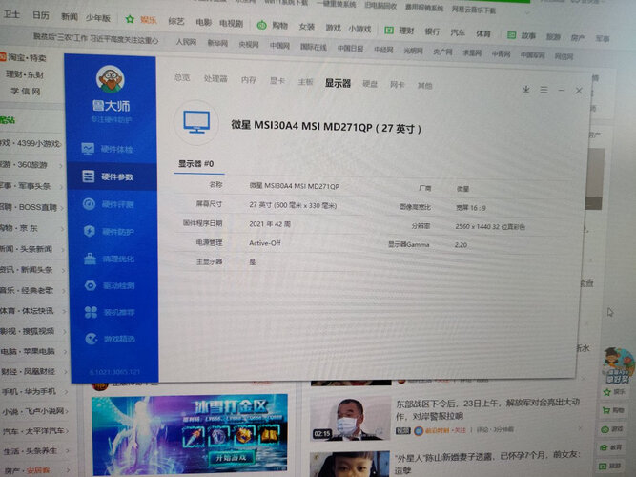Expand 手机·华为手机 row arrow
Viewport: 636px width, 477px height.
(66, 391)
